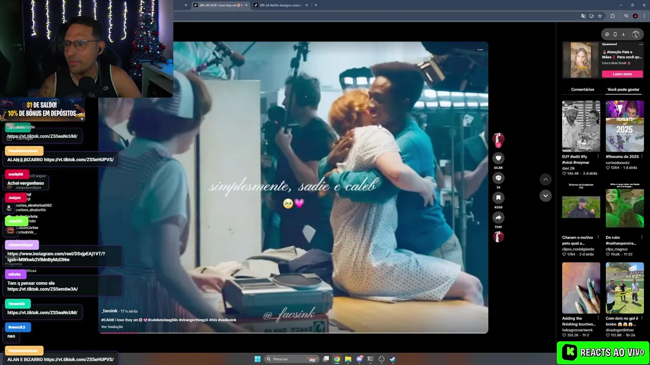Bookmark this page with the star icon

point(600,16)
